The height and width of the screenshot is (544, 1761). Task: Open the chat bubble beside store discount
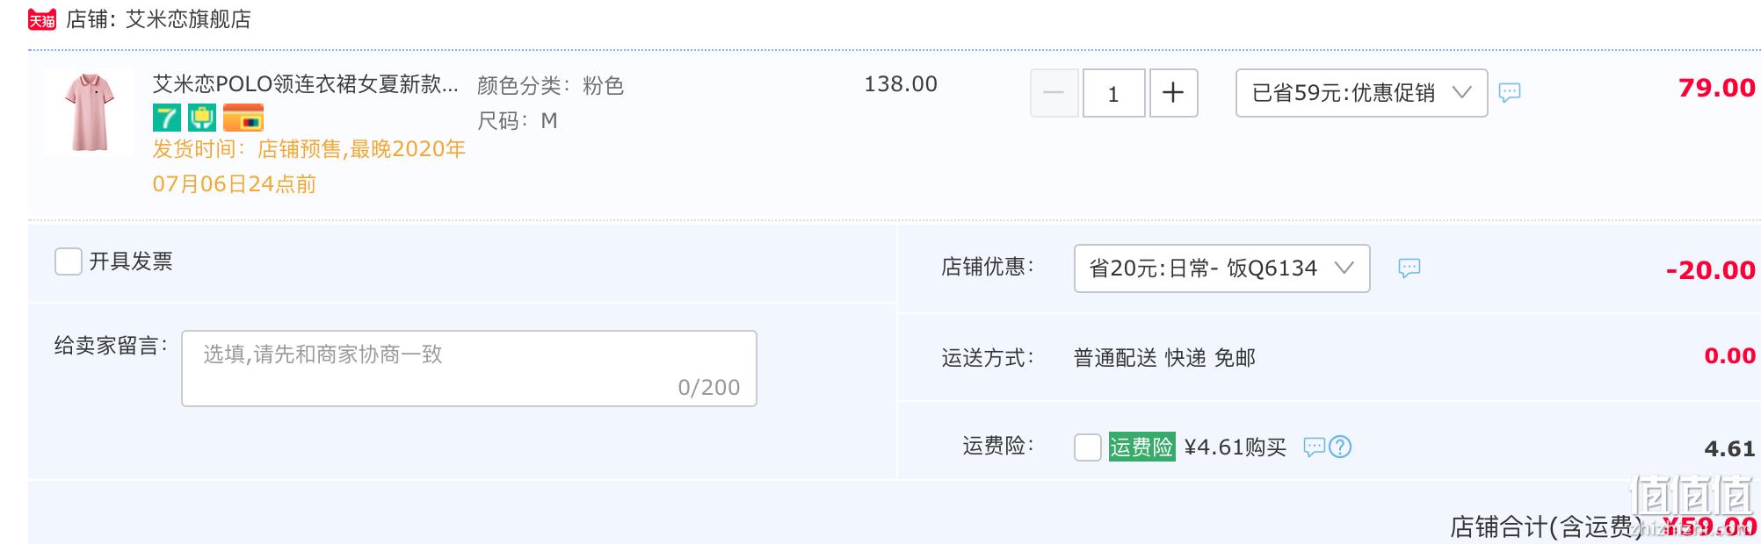(1410, 268)
